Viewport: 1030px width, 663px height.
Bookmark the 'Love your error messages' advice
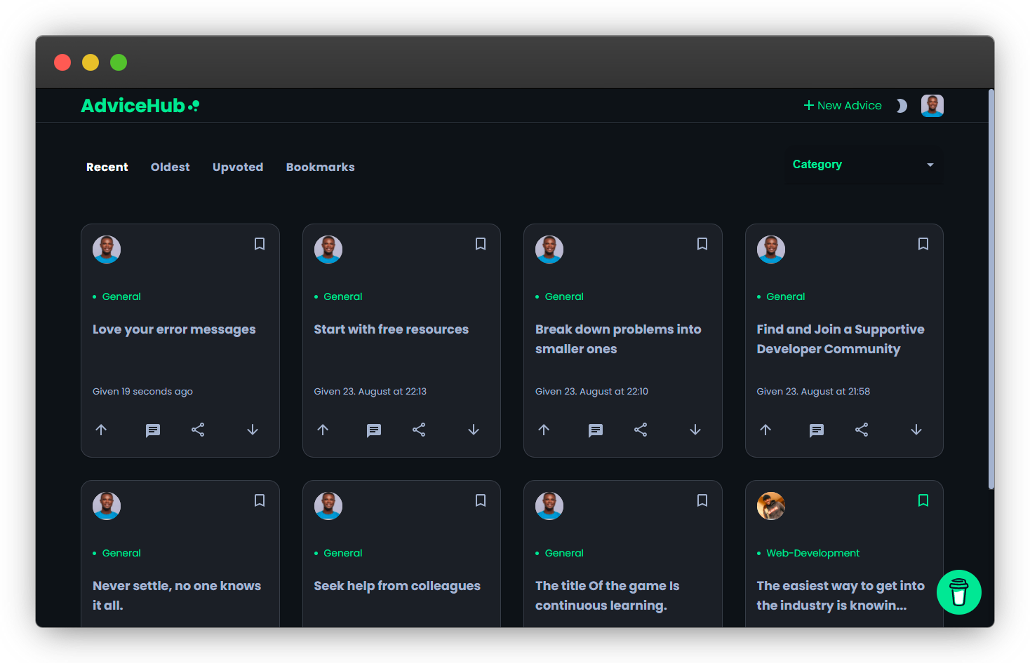(x=260, y=244)
